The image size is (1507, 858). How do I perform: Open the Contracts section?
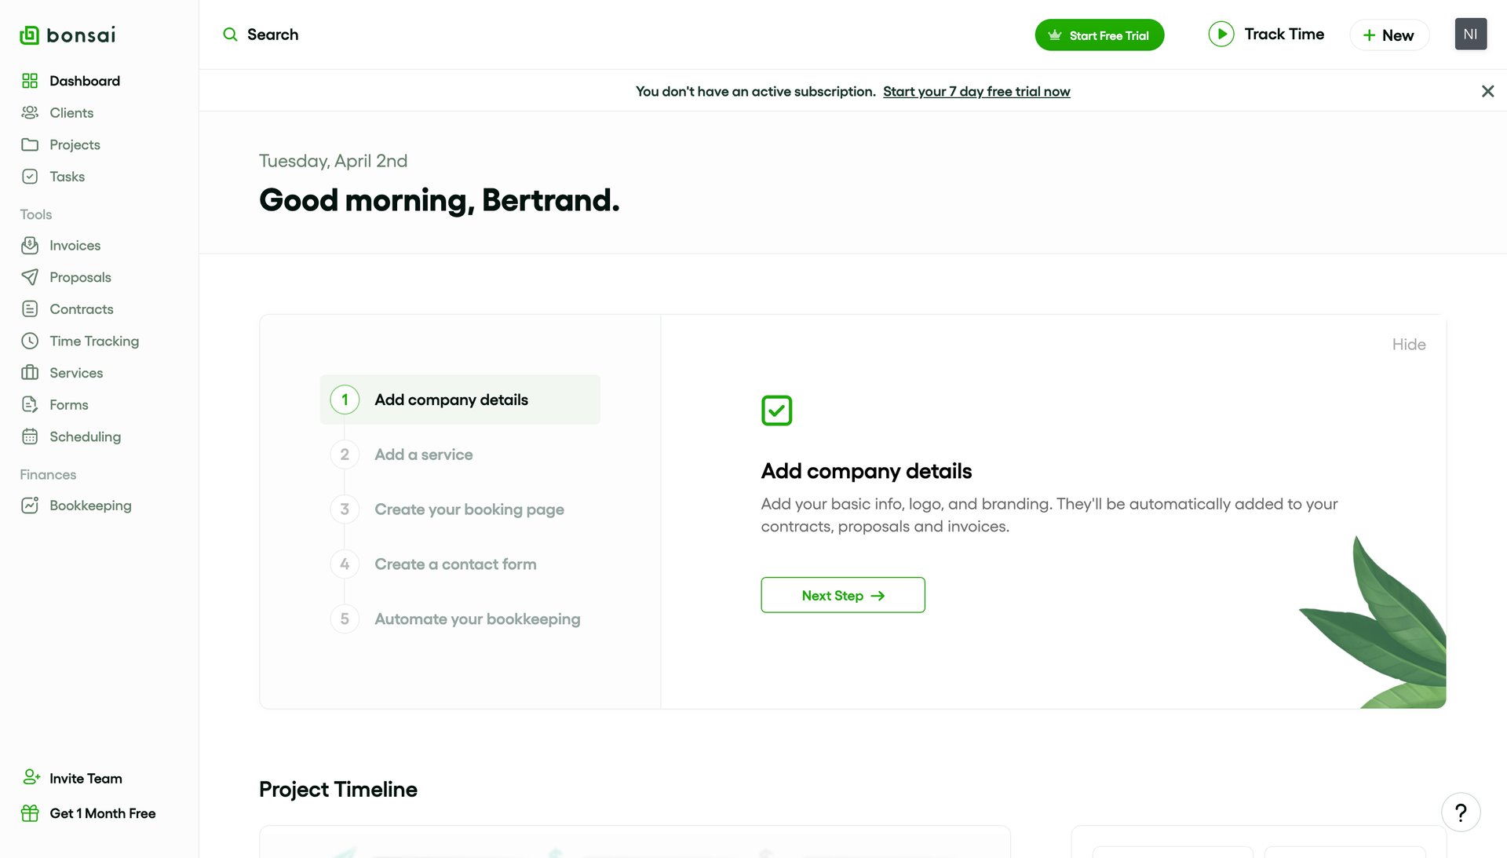tap(79, 309)
